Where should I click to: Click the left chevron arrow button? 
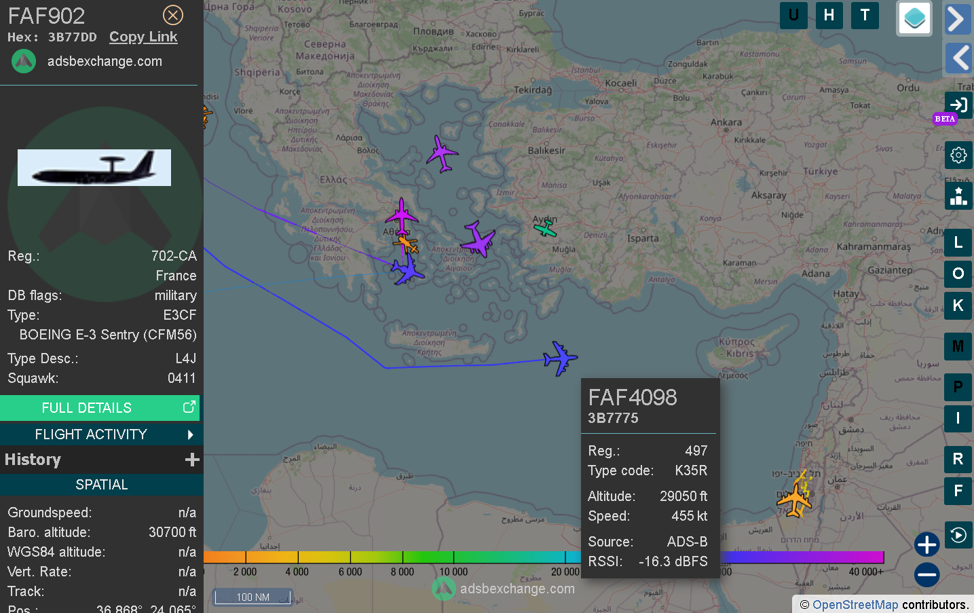coord(958,58)
